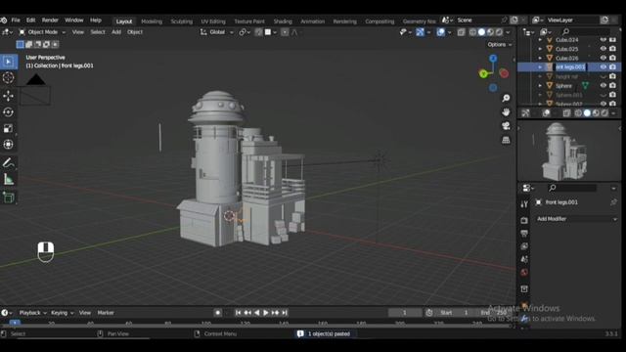Switch orthographic/perspective grid icon
Image resolution: width=626 pixels, height=352 pixels.
click(x=506, y=140)
